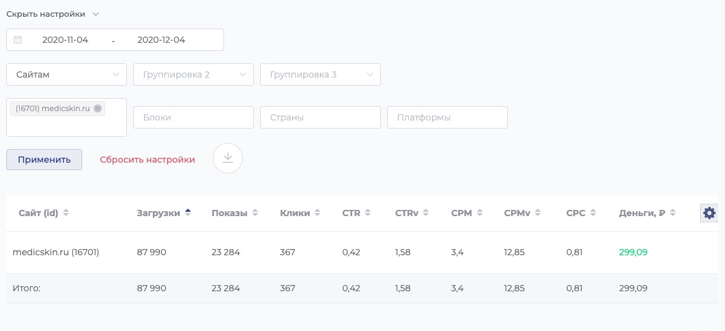
Task: Click the Страны filter field
Action: point(320,117)
